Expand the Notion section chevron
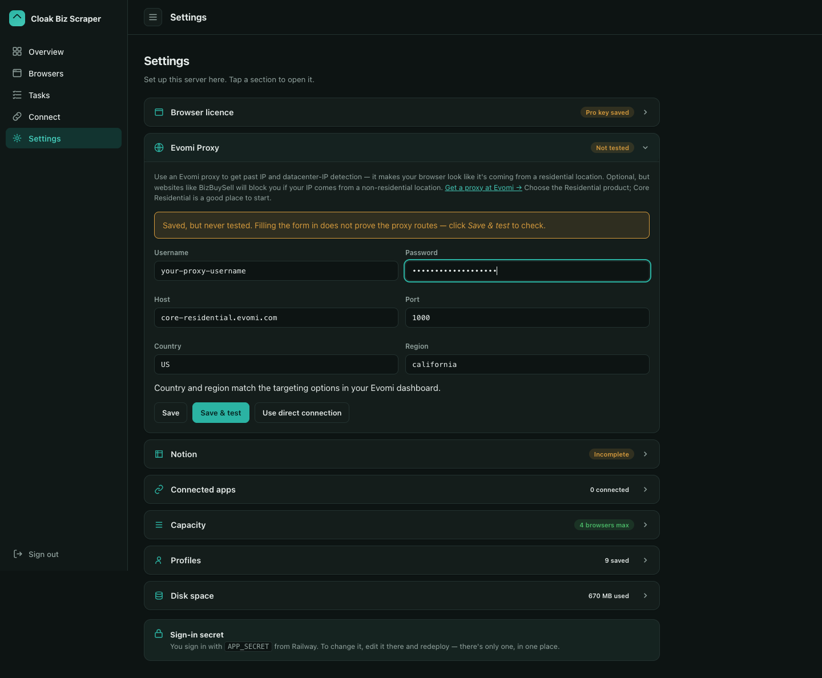 tap(646, 454)
